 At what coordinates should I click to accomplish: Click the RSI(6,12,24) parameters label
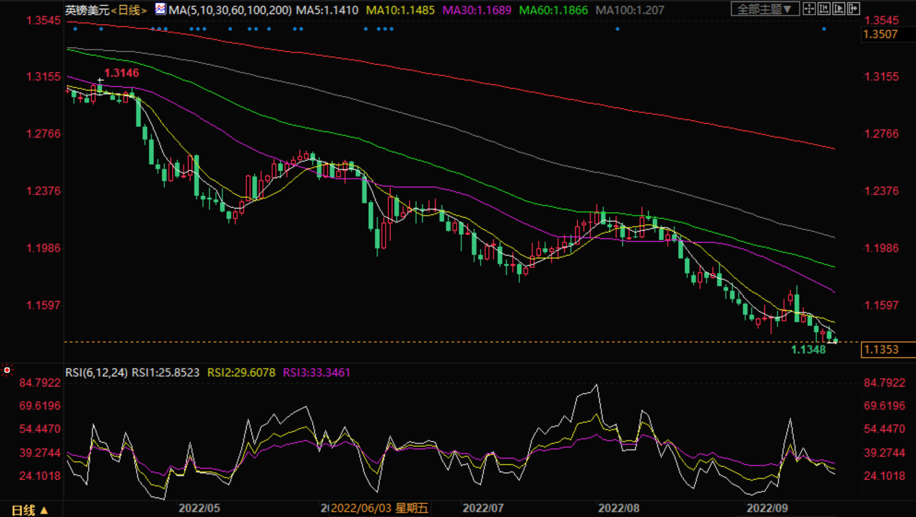point(97,373)
